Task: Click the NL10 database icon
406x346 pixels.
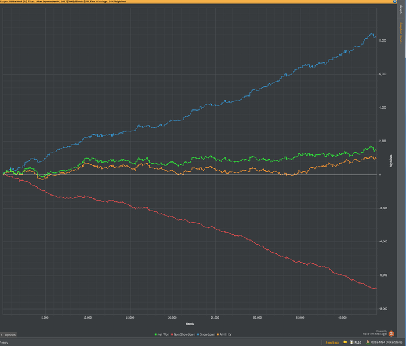Action: (x=351, y=342)
